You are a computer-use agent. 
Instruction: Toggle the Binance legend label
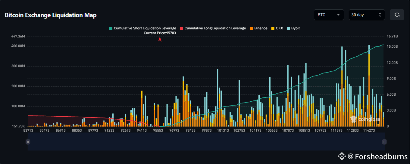261,28
